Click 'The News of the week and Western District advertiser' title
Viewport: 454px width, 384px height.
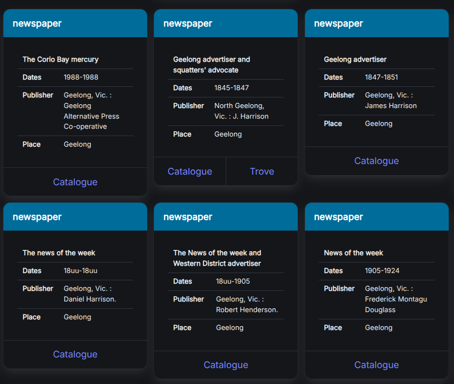217,258
